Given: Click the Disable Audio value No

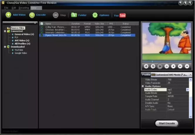Looking at the screenshot, I should tap(169, 103).
